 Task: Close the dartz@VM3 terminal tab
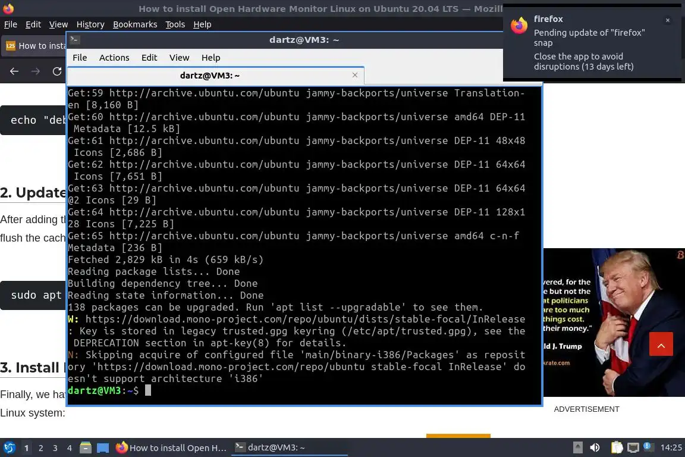[x=355, y=75]
